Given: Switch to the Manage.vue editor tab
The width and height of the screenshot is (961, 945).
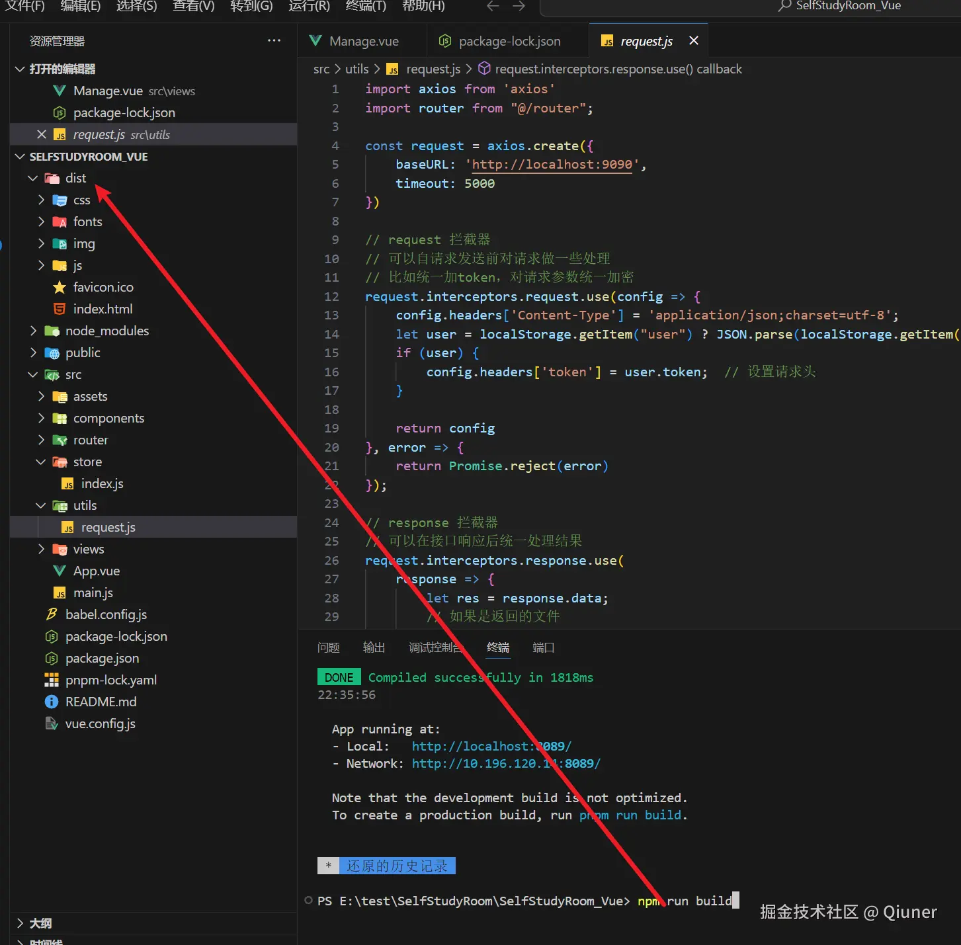Looking at the screenshot, I should [362, 41].
